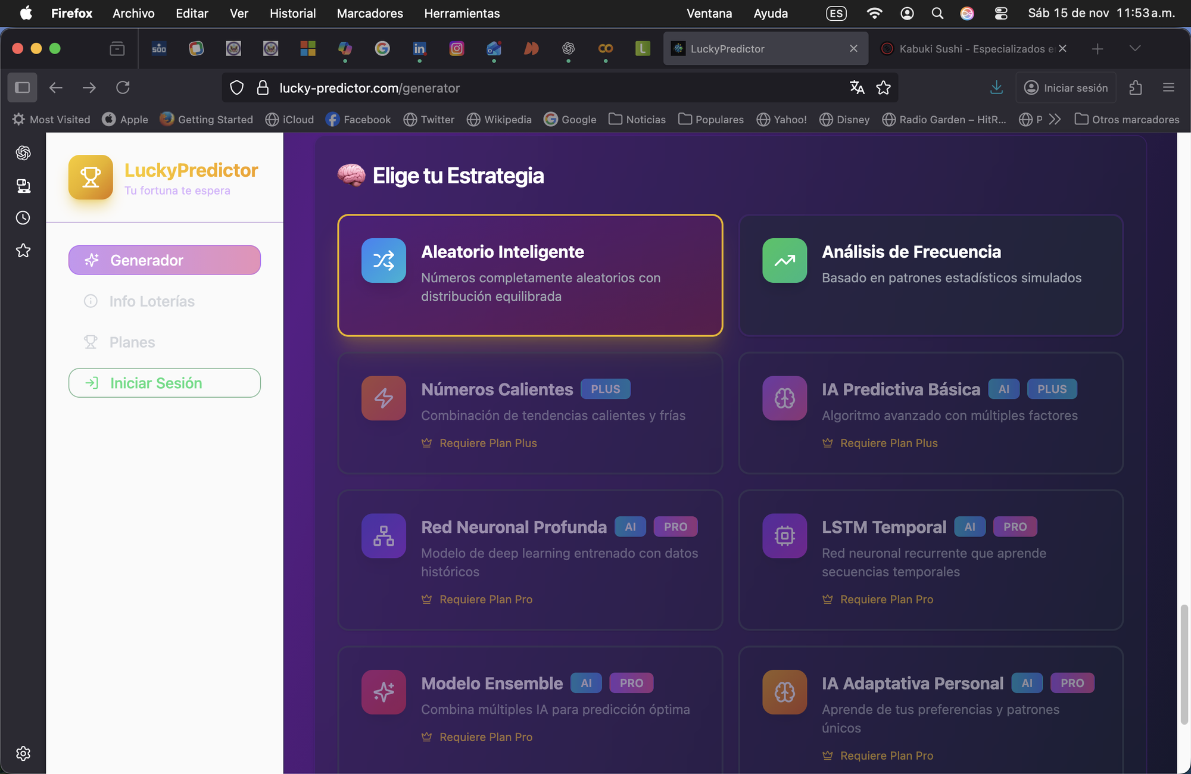This screenshot has height=774, width=1191.
Task: Click the LuckyPredictor trophy logo icon
Action: (x=91, y=177)
